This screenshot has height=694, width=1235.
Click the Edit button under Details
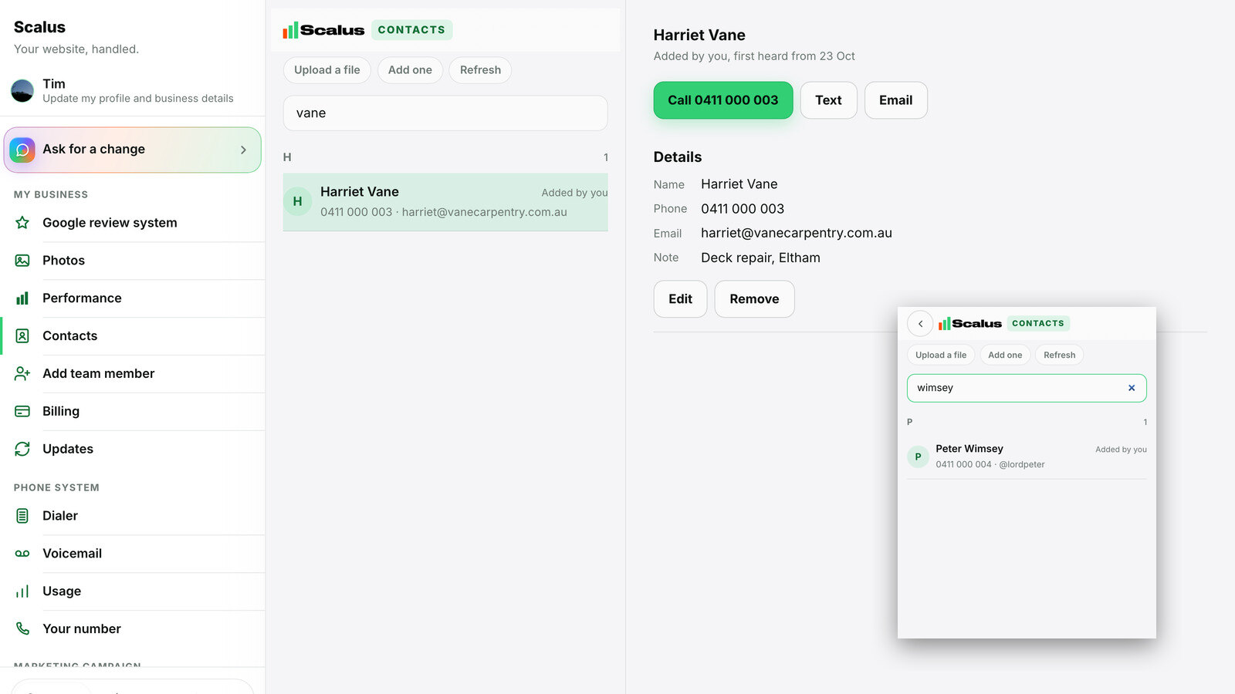click(680, 299)
